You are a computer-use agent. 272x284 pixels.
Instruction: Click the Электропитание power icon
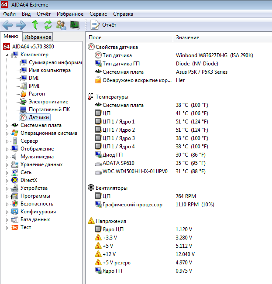[x=23, y=102]
